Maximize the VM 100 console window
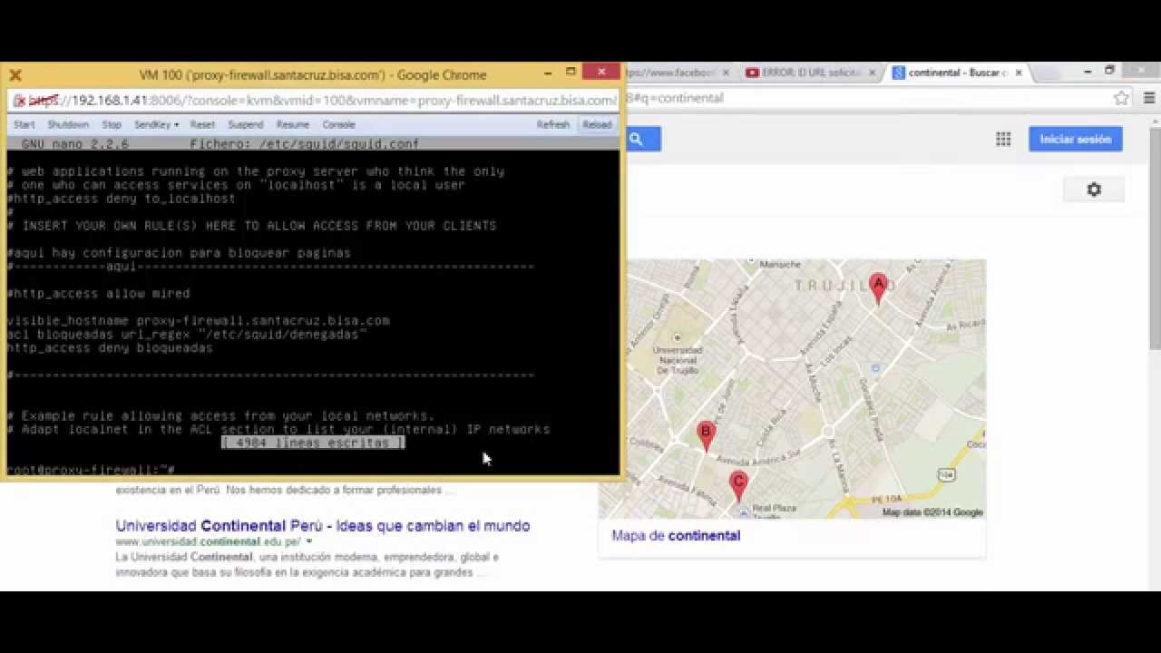Viewport: 1161px width, 653px height. pos(571,73)
